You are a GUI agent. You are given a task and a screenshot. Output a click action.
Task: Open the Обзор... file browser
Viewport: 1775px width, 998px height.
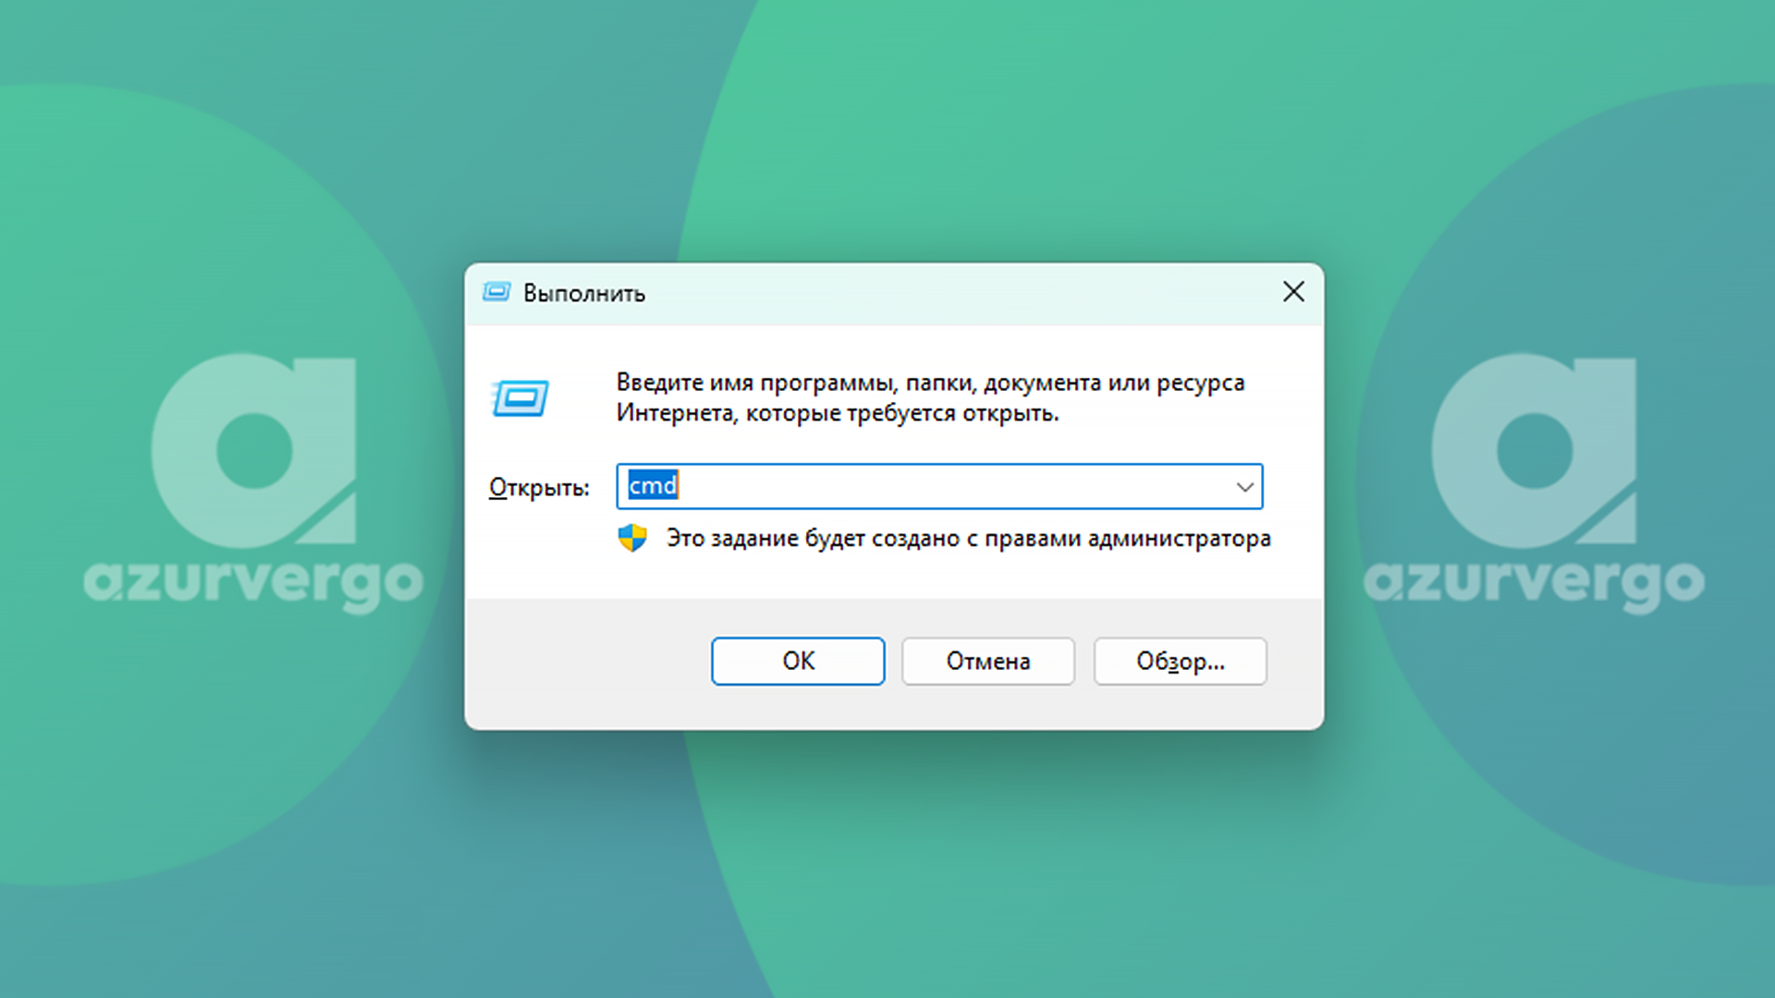1181,661
